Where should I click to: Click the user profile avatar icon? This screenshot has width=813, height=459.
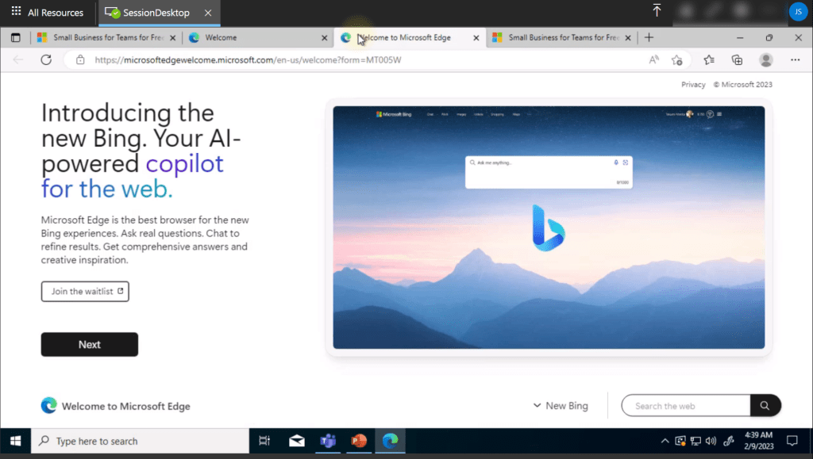pyautogui.click(x=766, y=59)
